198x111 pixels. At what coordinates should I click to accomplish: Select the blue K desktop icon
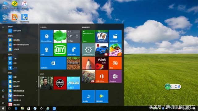pos(24,18)
